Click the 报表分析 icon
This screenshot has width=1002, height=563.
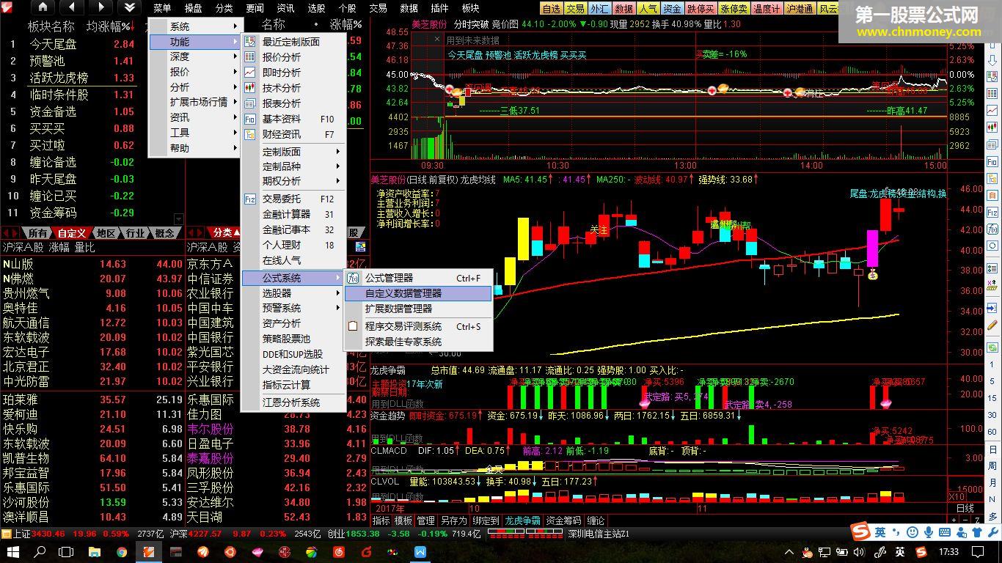pyautogui.click(x=250, y=103)
